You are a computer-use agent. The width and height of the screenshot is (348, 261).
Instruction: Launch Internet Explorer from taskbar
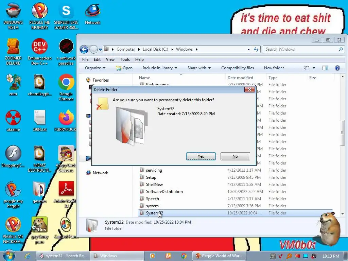pyautogui.click(x=27, y=256)
